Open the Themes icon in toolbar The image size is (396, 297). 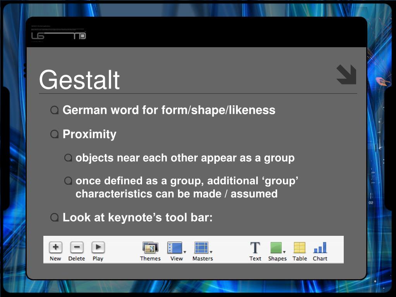tap(150, 247)
